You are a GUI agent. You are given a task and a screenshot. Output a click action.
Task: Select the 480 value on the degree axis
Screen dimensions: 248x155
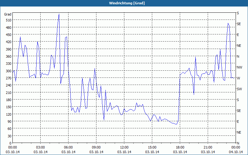click(x=9, y=27)
